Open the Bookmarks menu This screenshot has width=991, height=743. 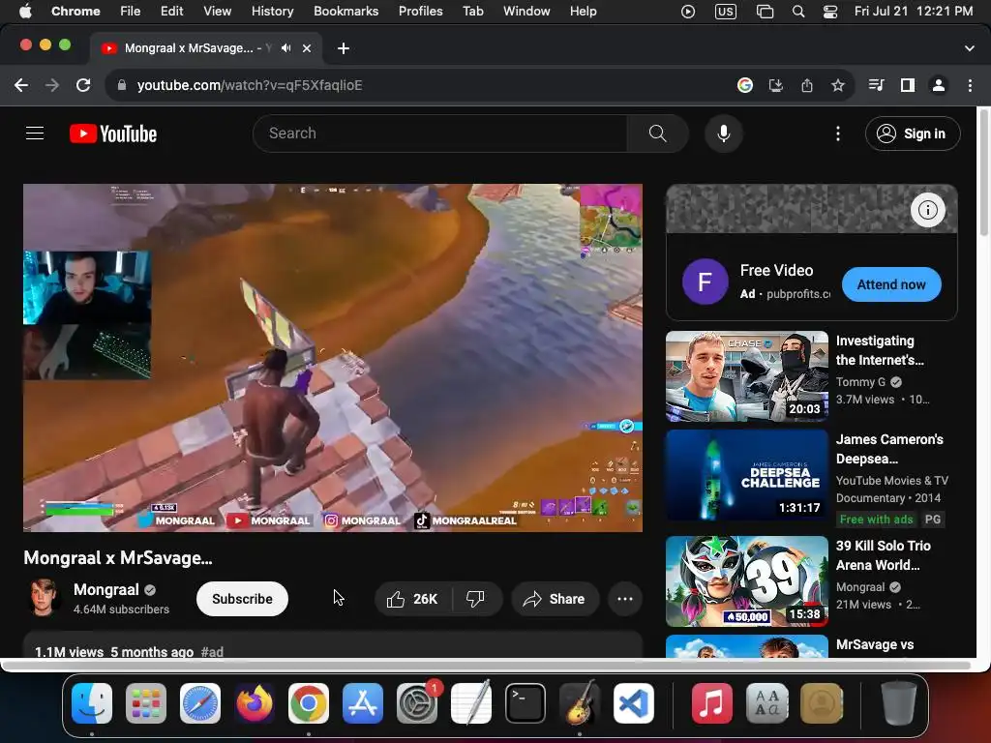[x=345, y=11]
